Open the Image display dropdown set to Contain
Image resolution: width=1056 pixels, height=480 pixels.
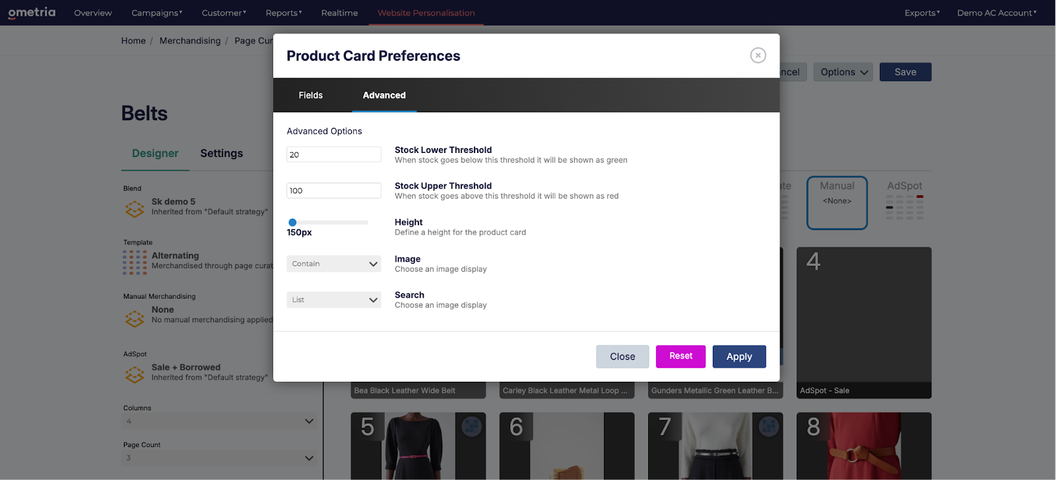point(333,264)
